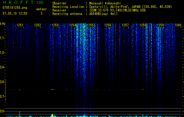This screenshot has height=117, width=184.
Task: Click the tall yellow meteor spike near 1251
Action: [20, 114]
